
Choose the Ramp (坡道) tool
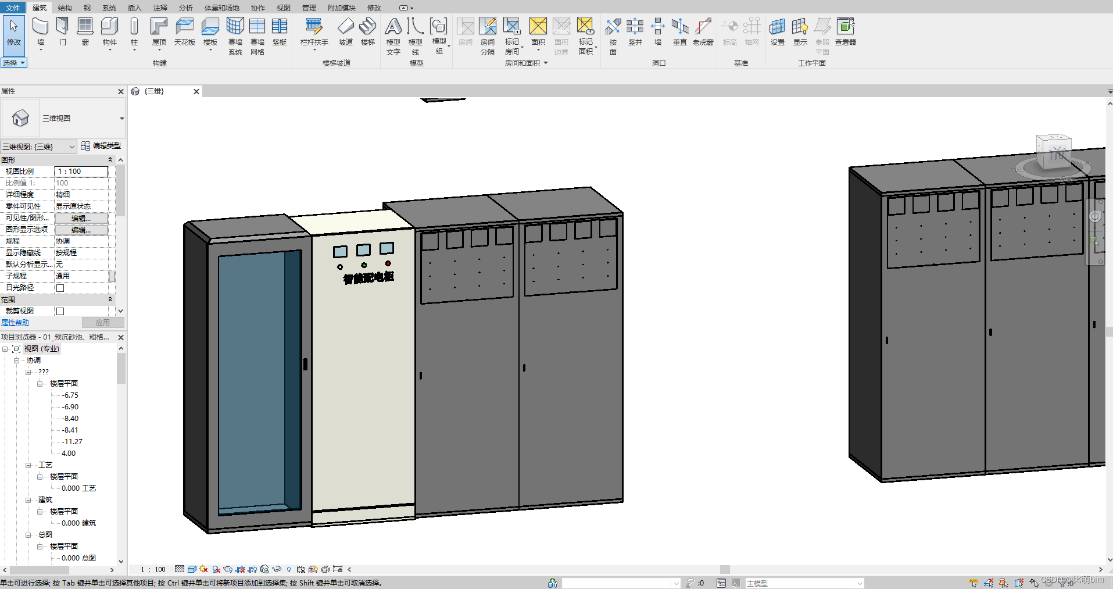(346, 33)
